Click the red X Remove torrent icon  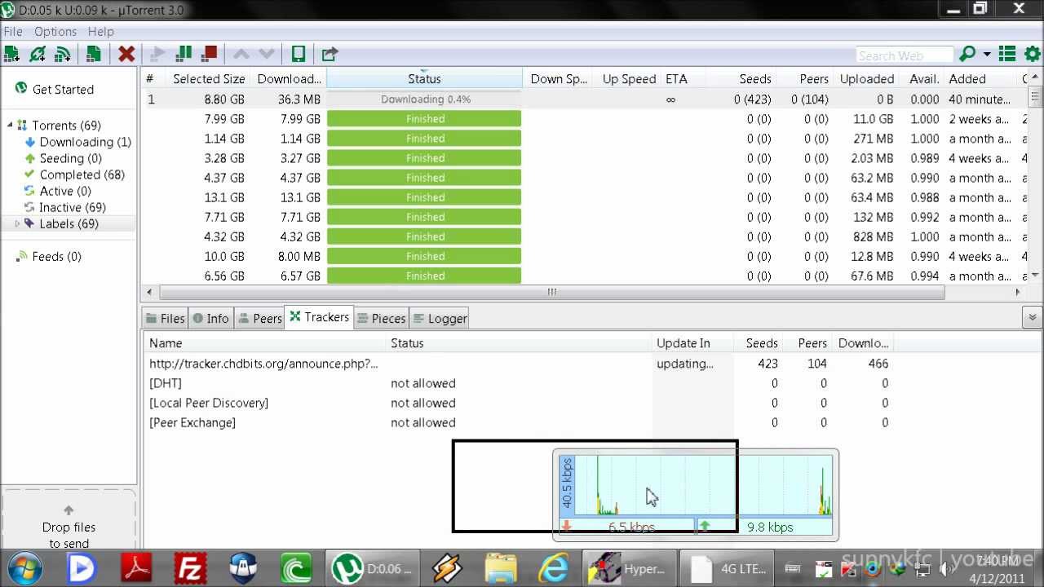pos(126,54)
